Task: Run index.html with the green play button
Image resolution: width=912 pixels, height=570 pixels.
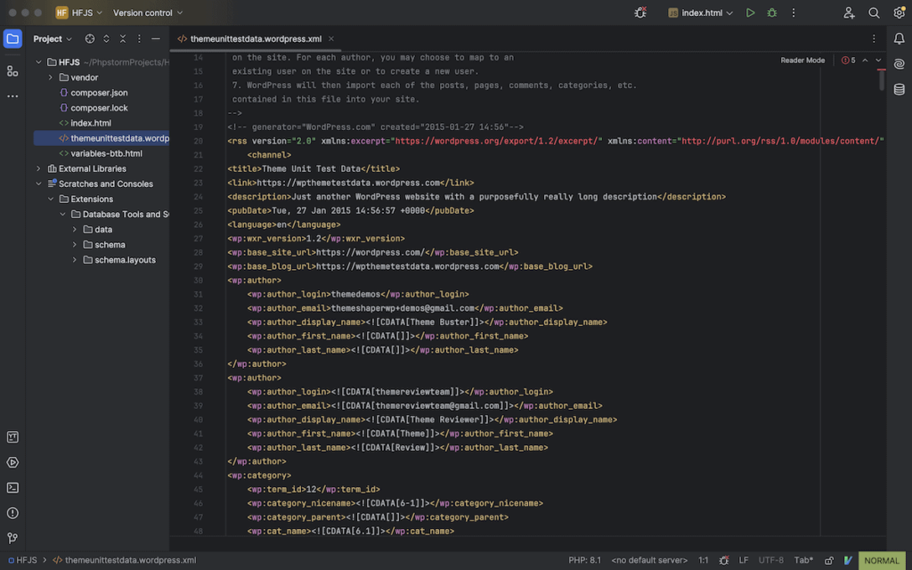Action: [751, 12]
